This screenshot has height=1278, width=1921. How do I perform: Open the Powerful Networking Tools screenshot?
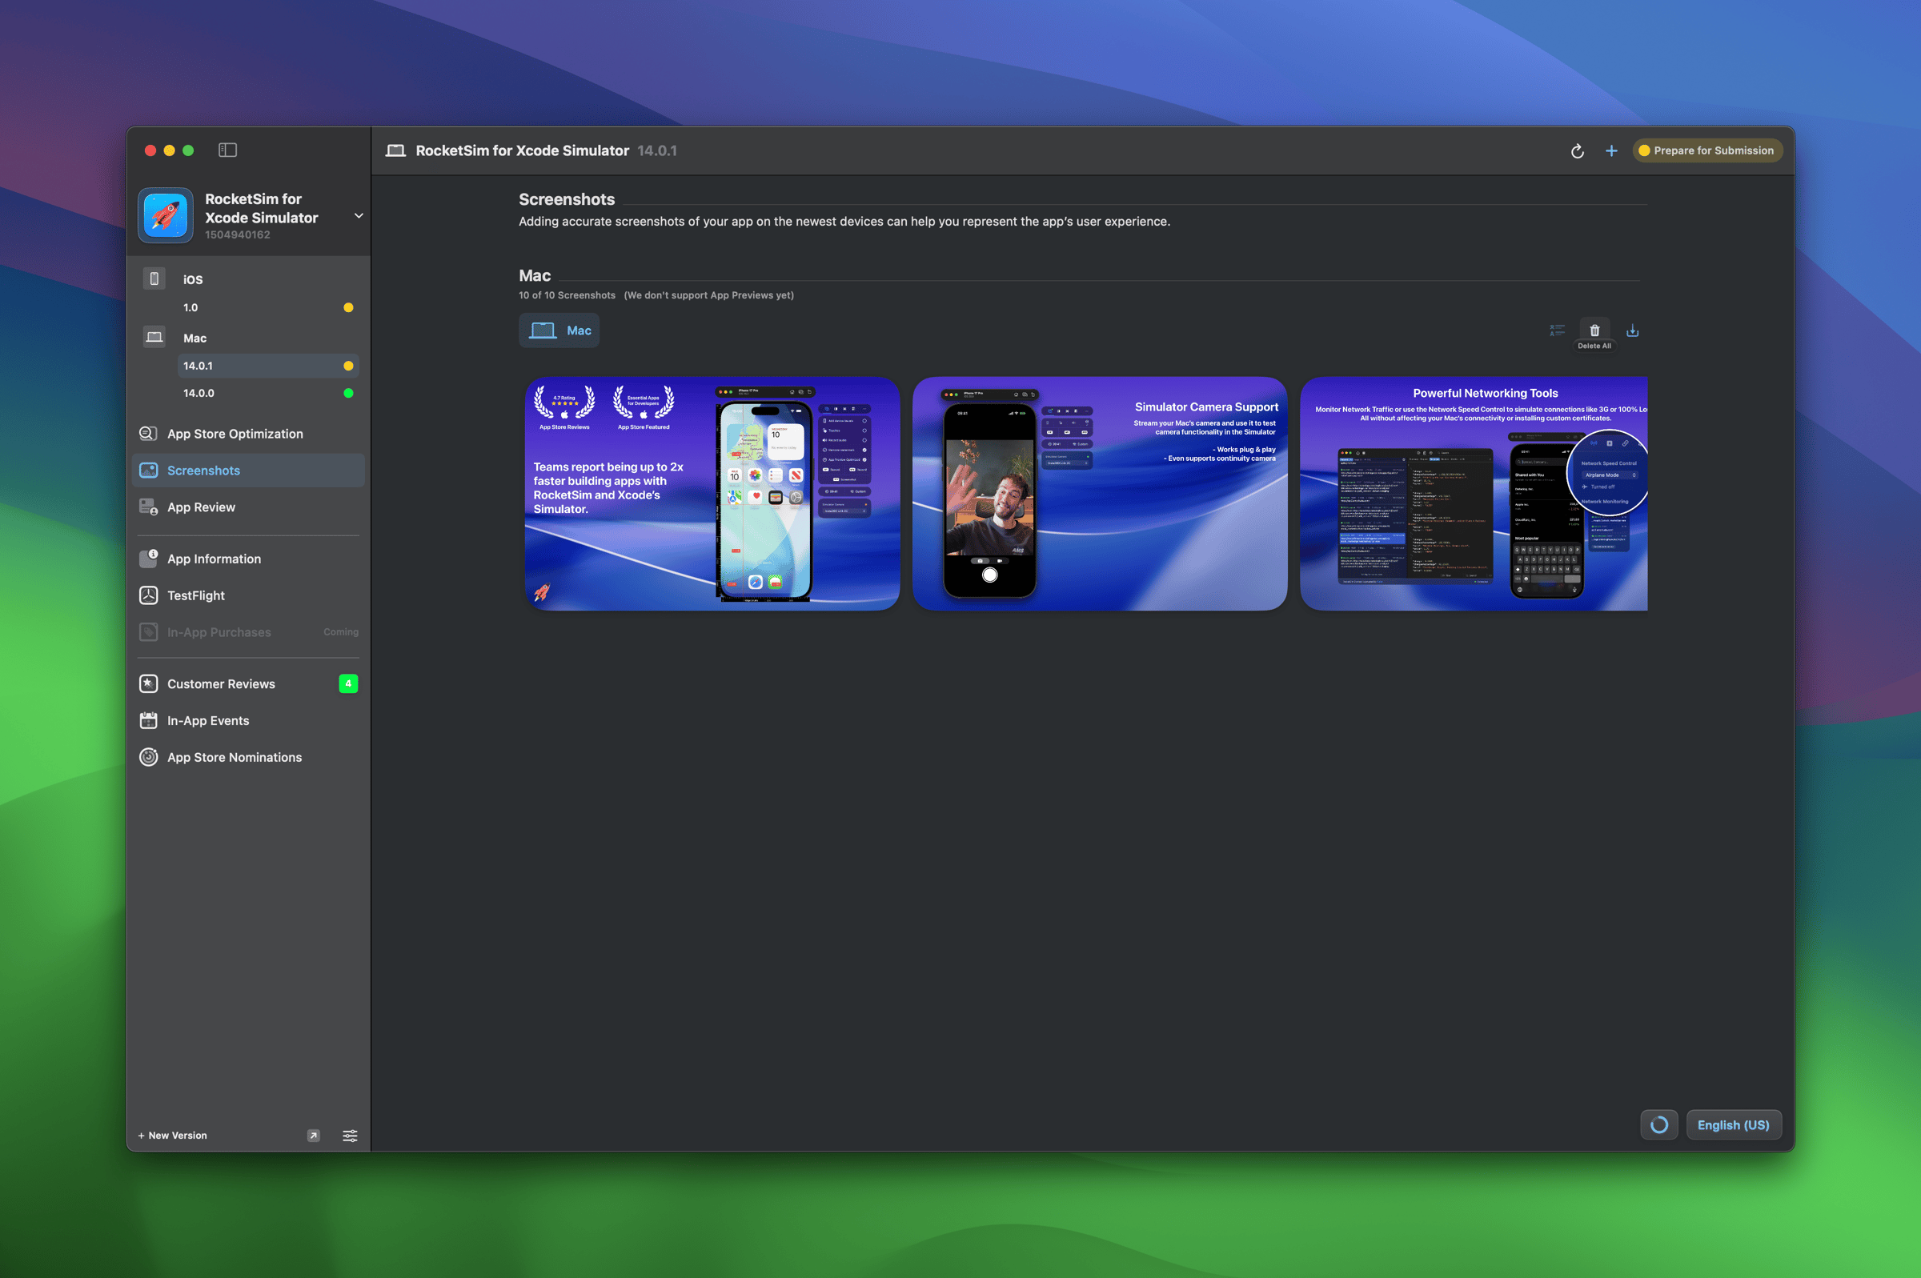(x=1474, y=494)
